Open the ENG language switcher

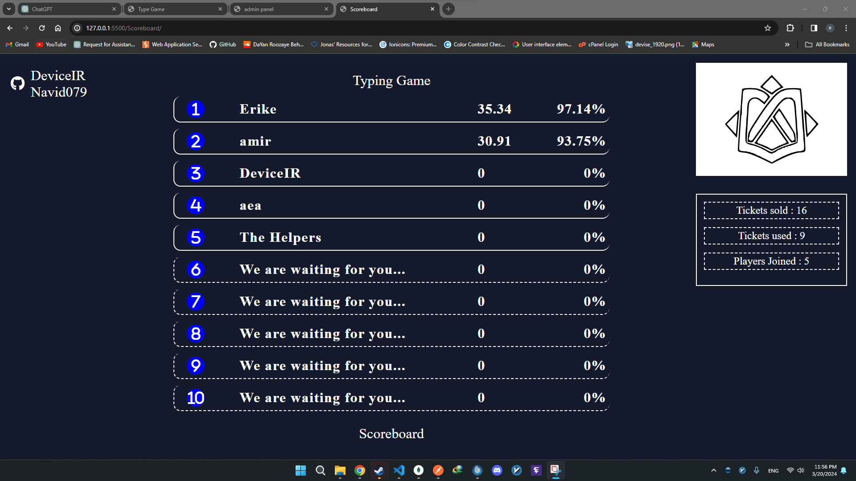coord(774,471)
